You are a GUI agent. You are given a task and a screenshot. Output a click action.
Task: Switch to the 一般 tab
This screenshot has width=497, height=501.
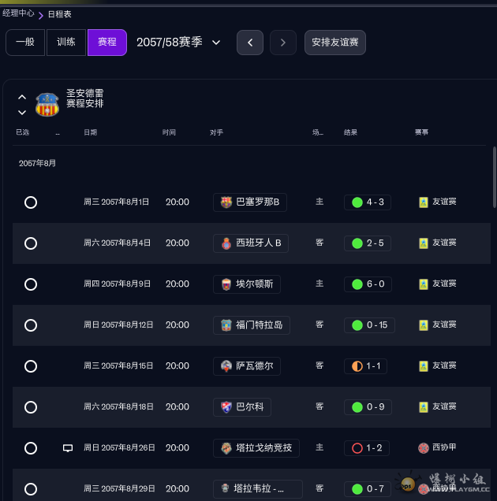(x=25, y=43)
